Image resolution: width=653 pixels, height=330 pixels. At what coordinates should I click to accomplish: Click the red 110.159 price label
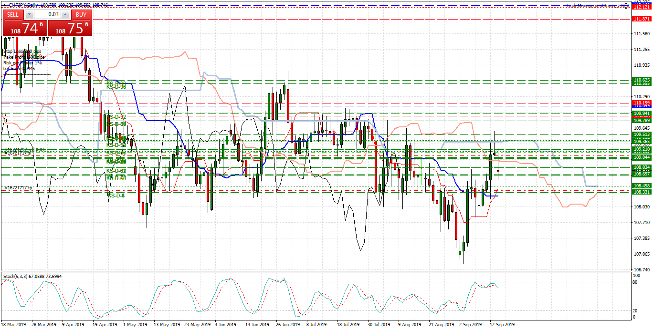coord(641,103)
